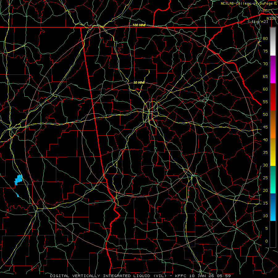Click the 50 NMI range ring label
Image resolution: width=278 pixels, height=278 pixels.
click(139, 82)
